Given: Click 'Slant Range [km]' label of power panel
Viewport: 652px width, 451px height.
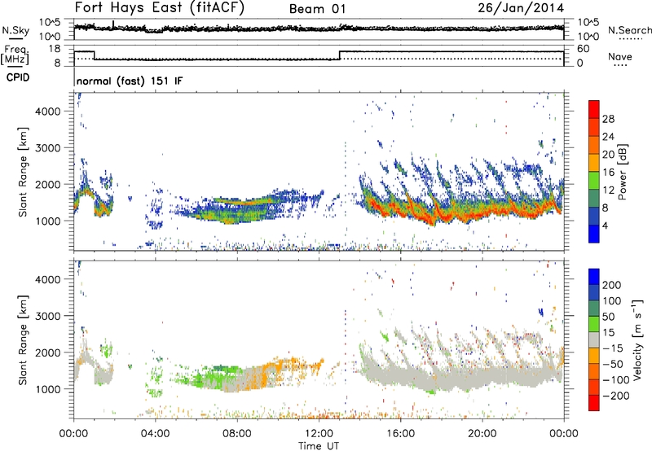Looking at the screenshot, I should click(x=23, y=172).
